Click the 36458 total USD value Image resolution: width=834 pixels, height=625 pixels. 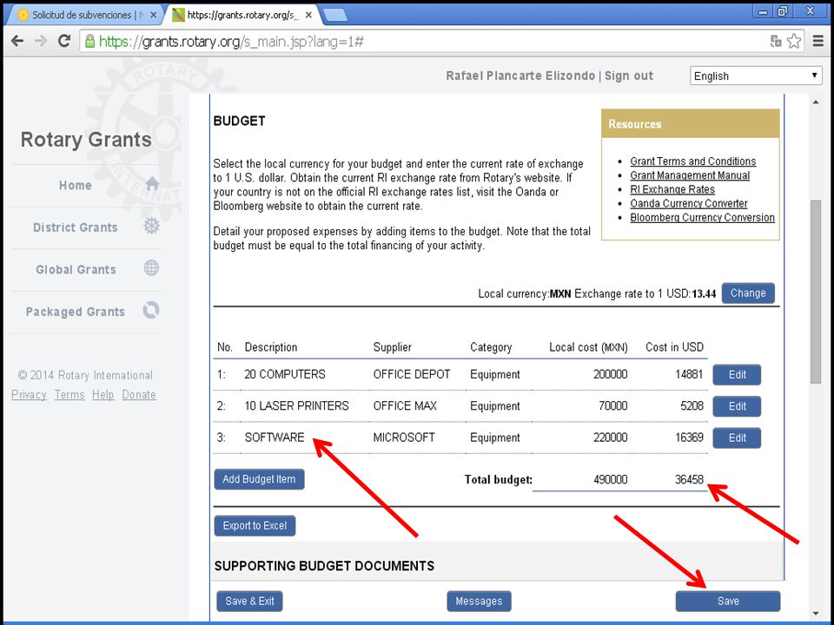tap(689, 479)
